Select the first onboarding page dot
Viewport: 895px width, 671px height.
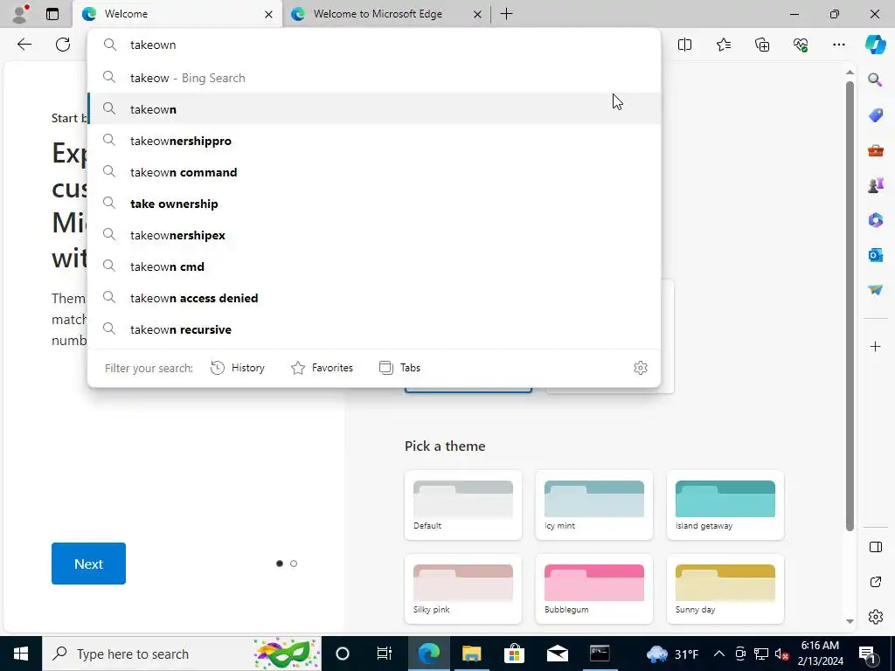click(x=279, y=564)
